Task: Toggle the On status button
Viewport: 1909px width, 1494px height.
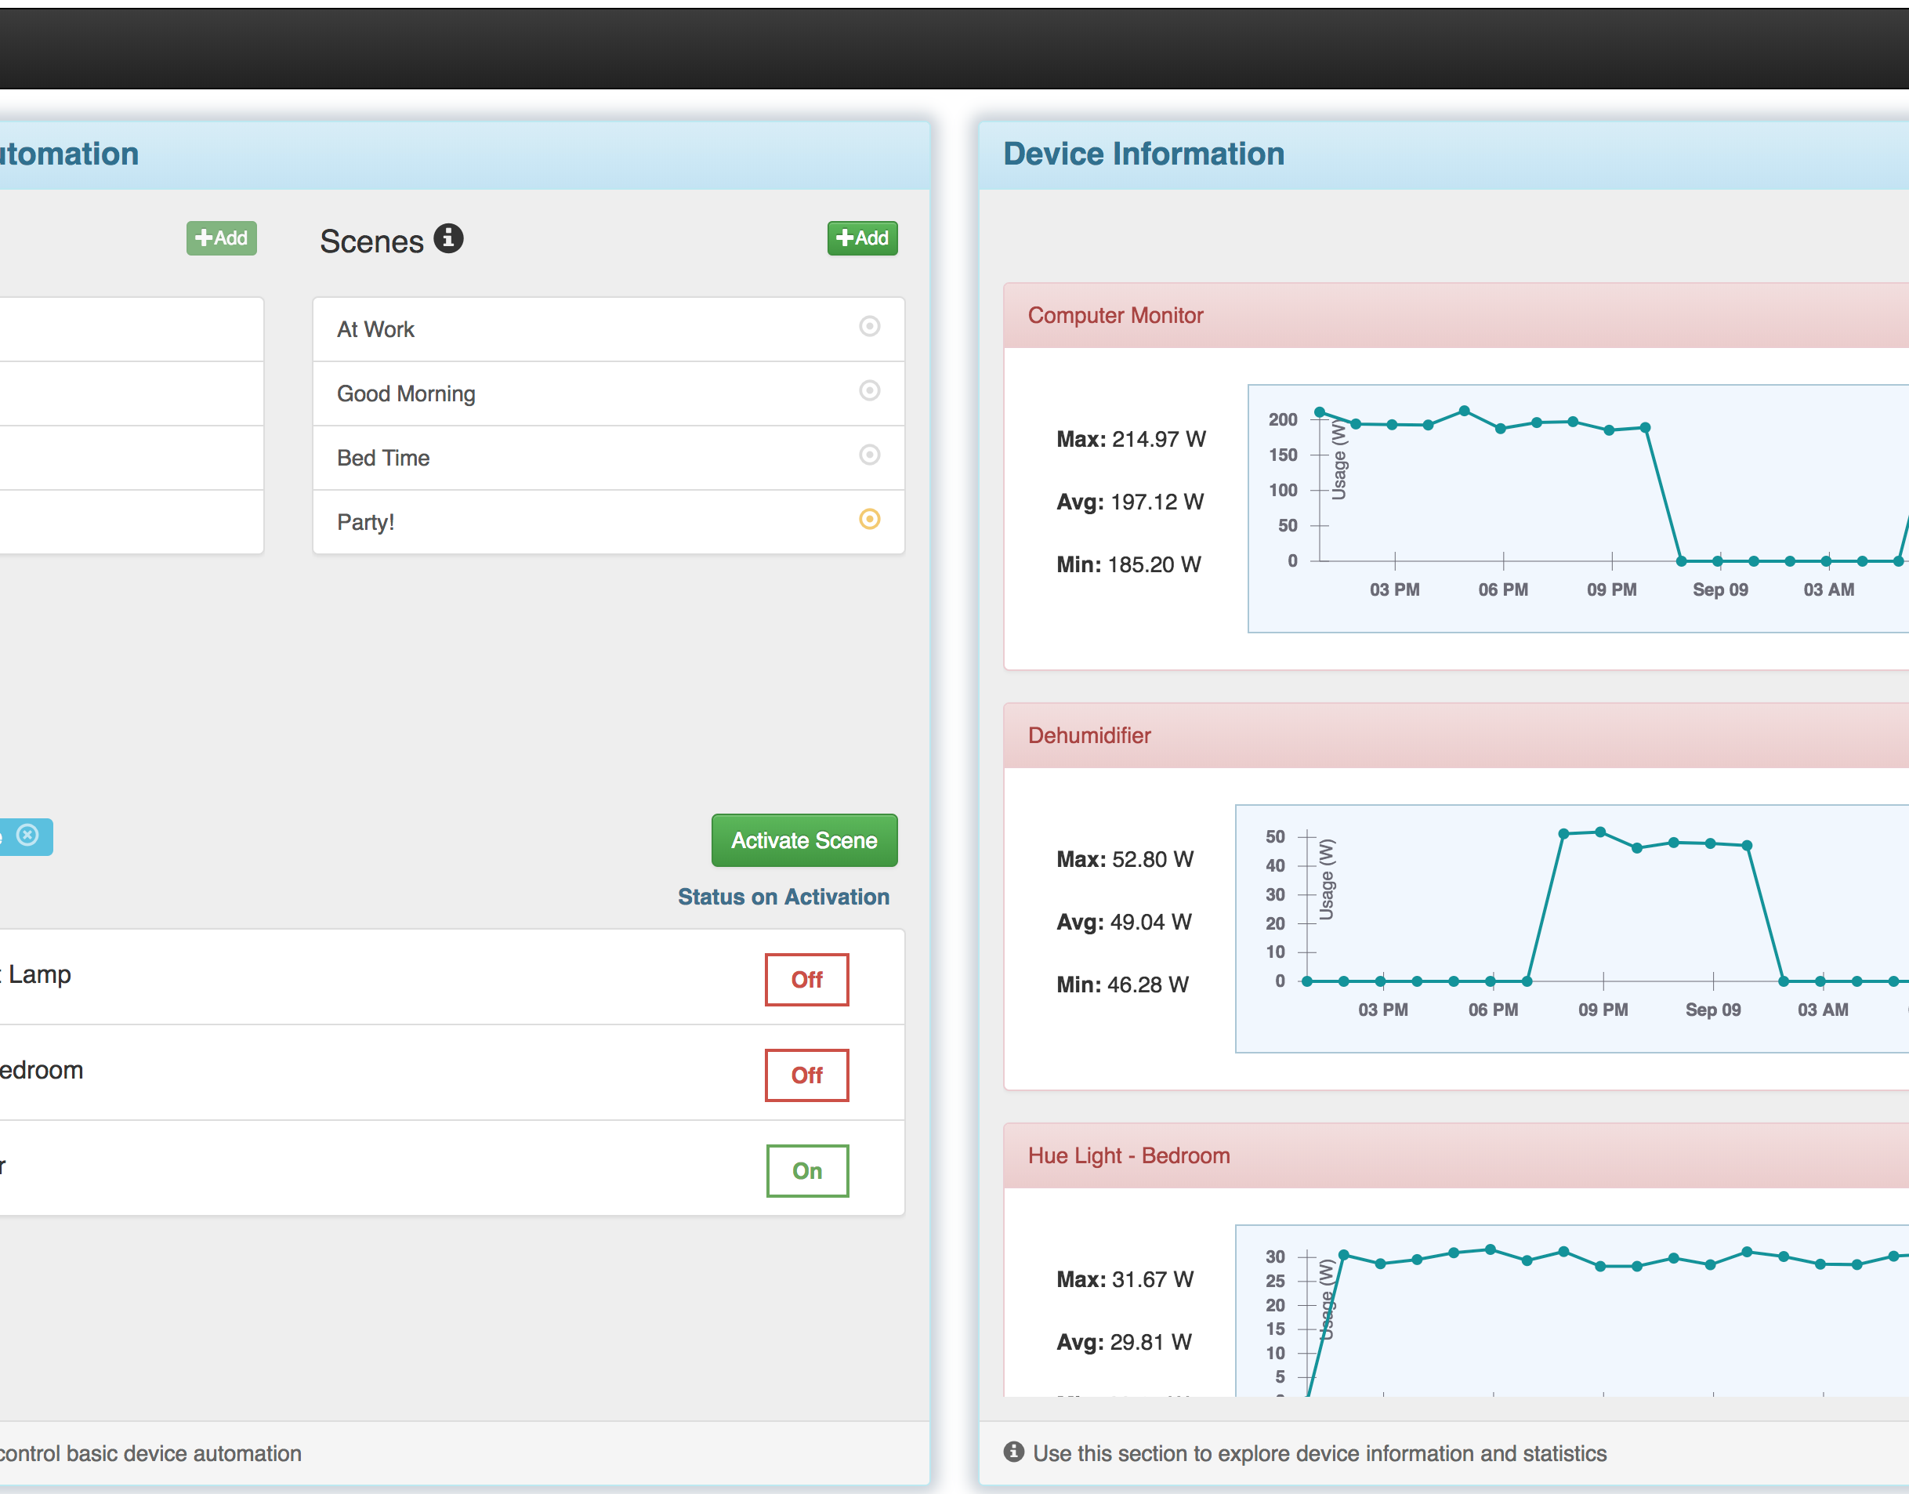Action: (806, 1170)
